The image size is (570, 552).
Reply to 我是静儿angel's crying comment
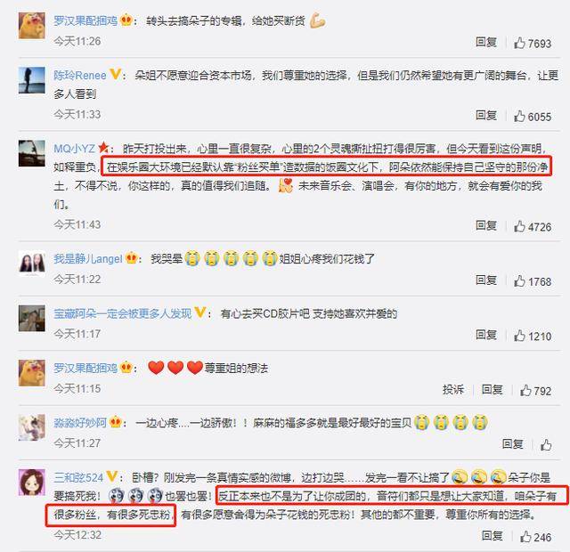pos(486,280)
